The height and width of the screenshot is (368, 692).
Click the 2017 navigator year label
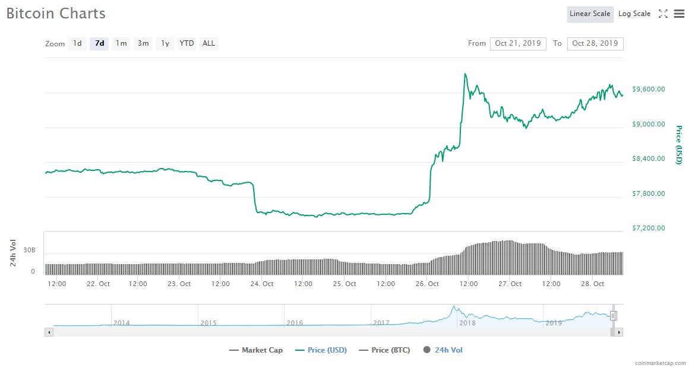381,323
